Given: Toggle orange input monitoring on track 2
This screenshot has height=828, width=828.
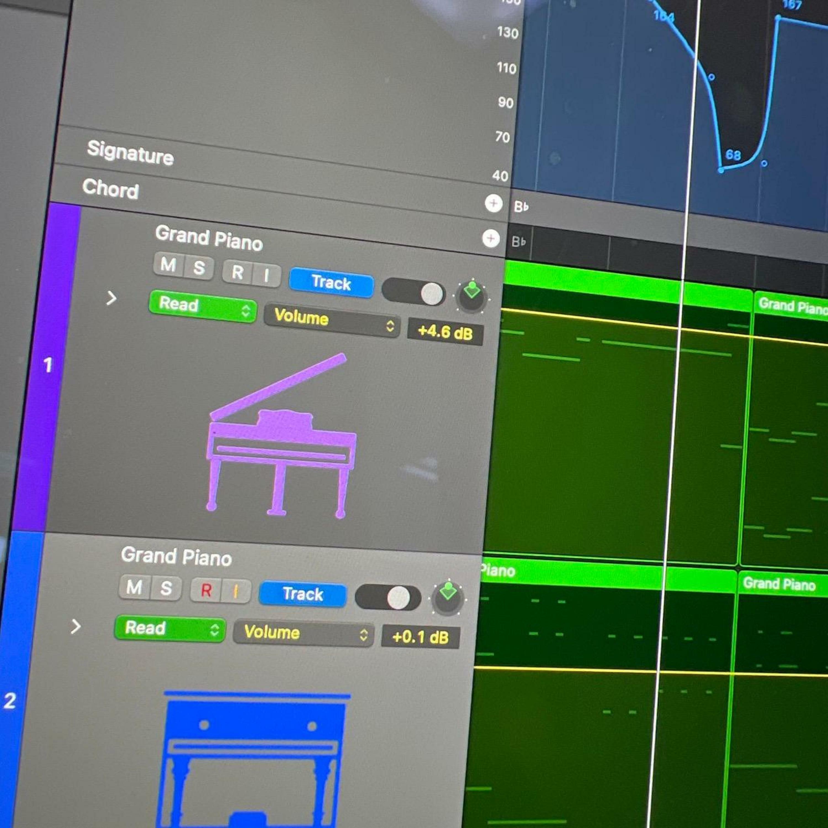Looking at the screenshot, I should tap(236, 592).
